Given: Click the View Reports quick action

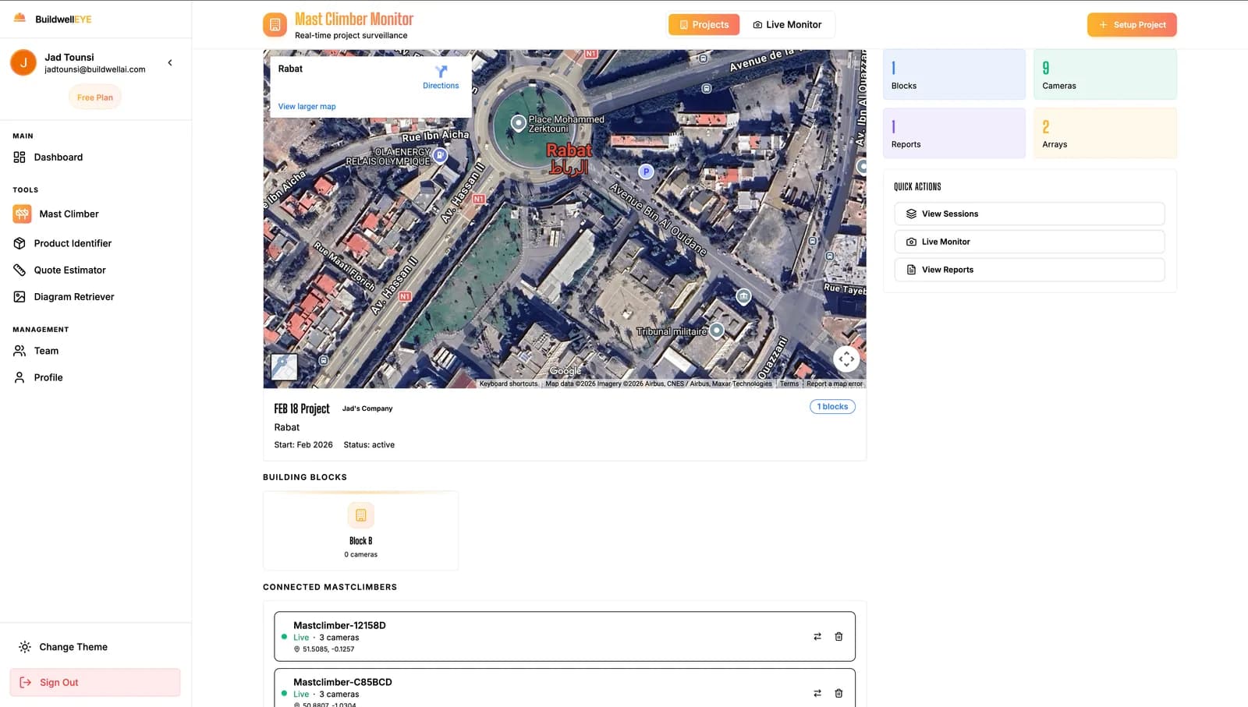Looking at the screenshot, I should click(1030, 270).
